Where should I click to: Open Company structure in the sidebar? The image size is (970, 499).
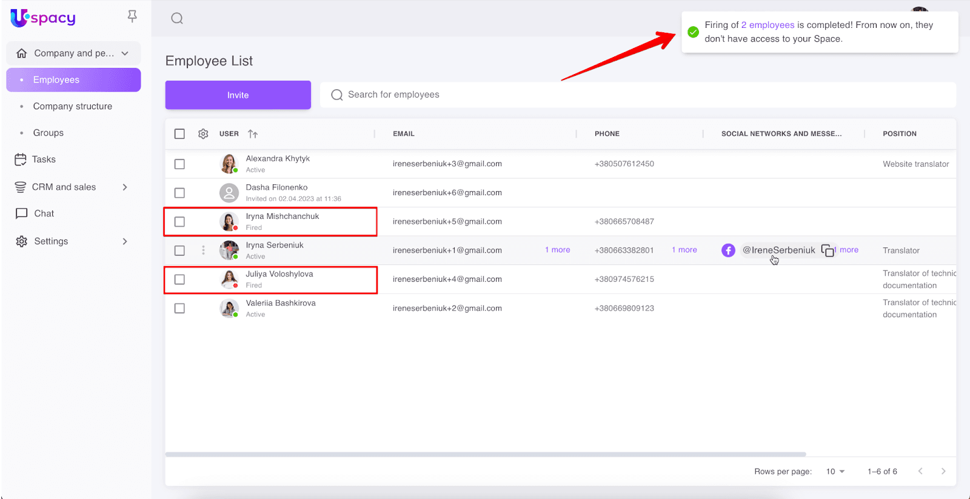click(x=72, y=107)
